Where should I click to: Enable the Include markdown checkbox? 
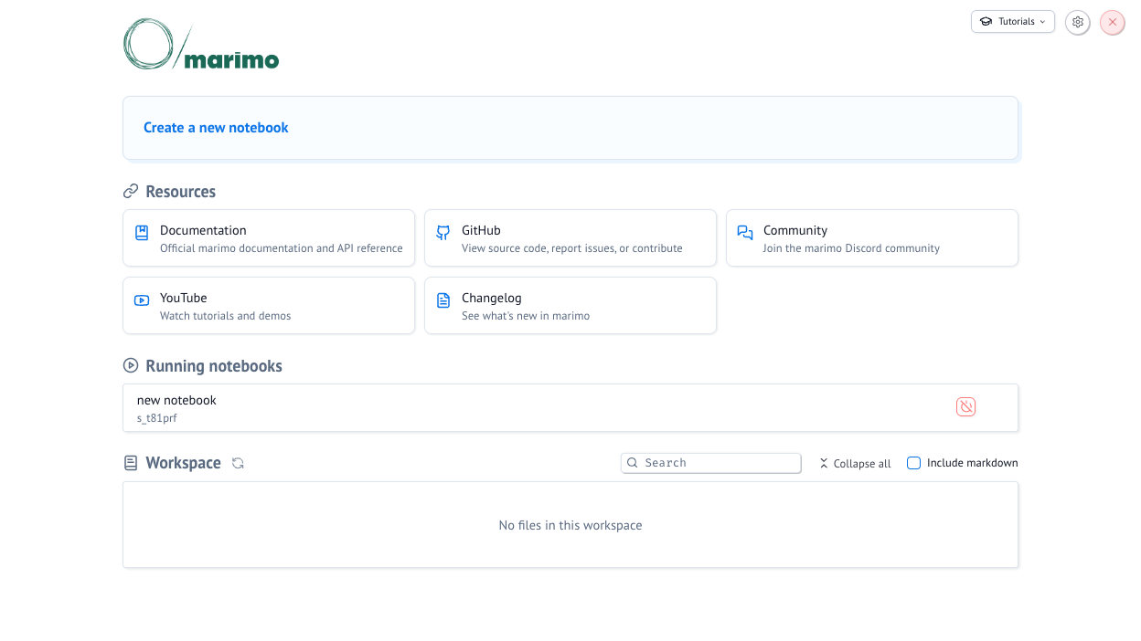coord(913,463)
